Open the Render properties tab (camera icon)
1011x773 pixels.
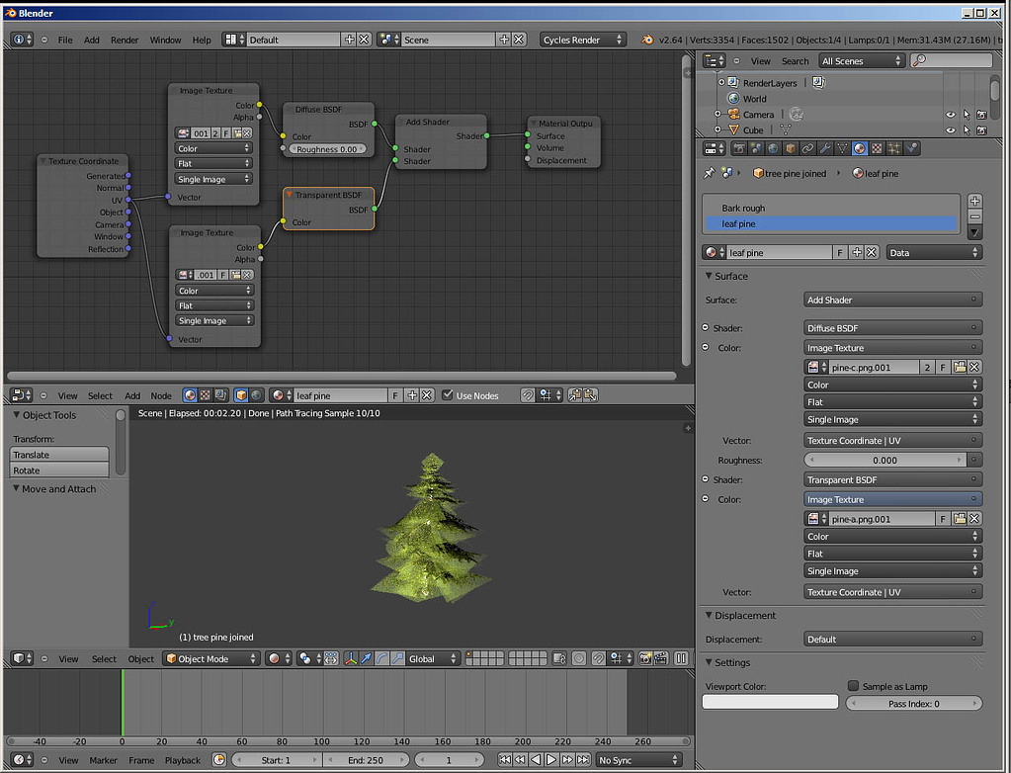pos(739,149)
